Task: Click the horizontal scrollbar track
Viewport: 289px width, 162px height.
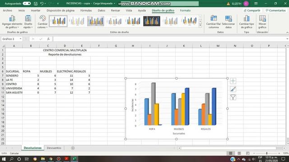Action: point(228,148)
